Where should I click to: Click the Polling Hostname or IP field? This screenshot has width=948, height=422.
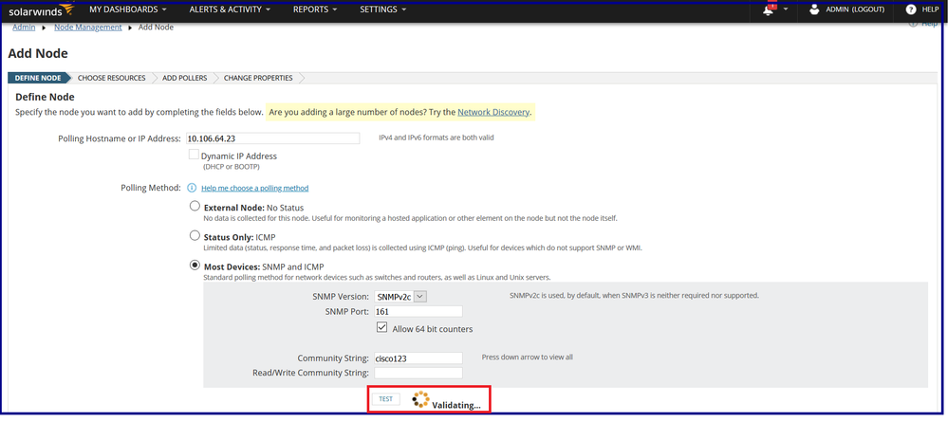point(272,138)
